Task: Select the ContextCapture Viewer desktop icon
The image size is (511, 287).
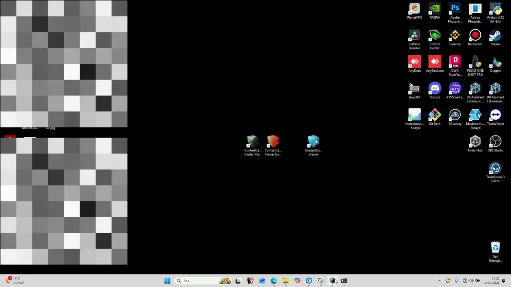Action: 313,146
